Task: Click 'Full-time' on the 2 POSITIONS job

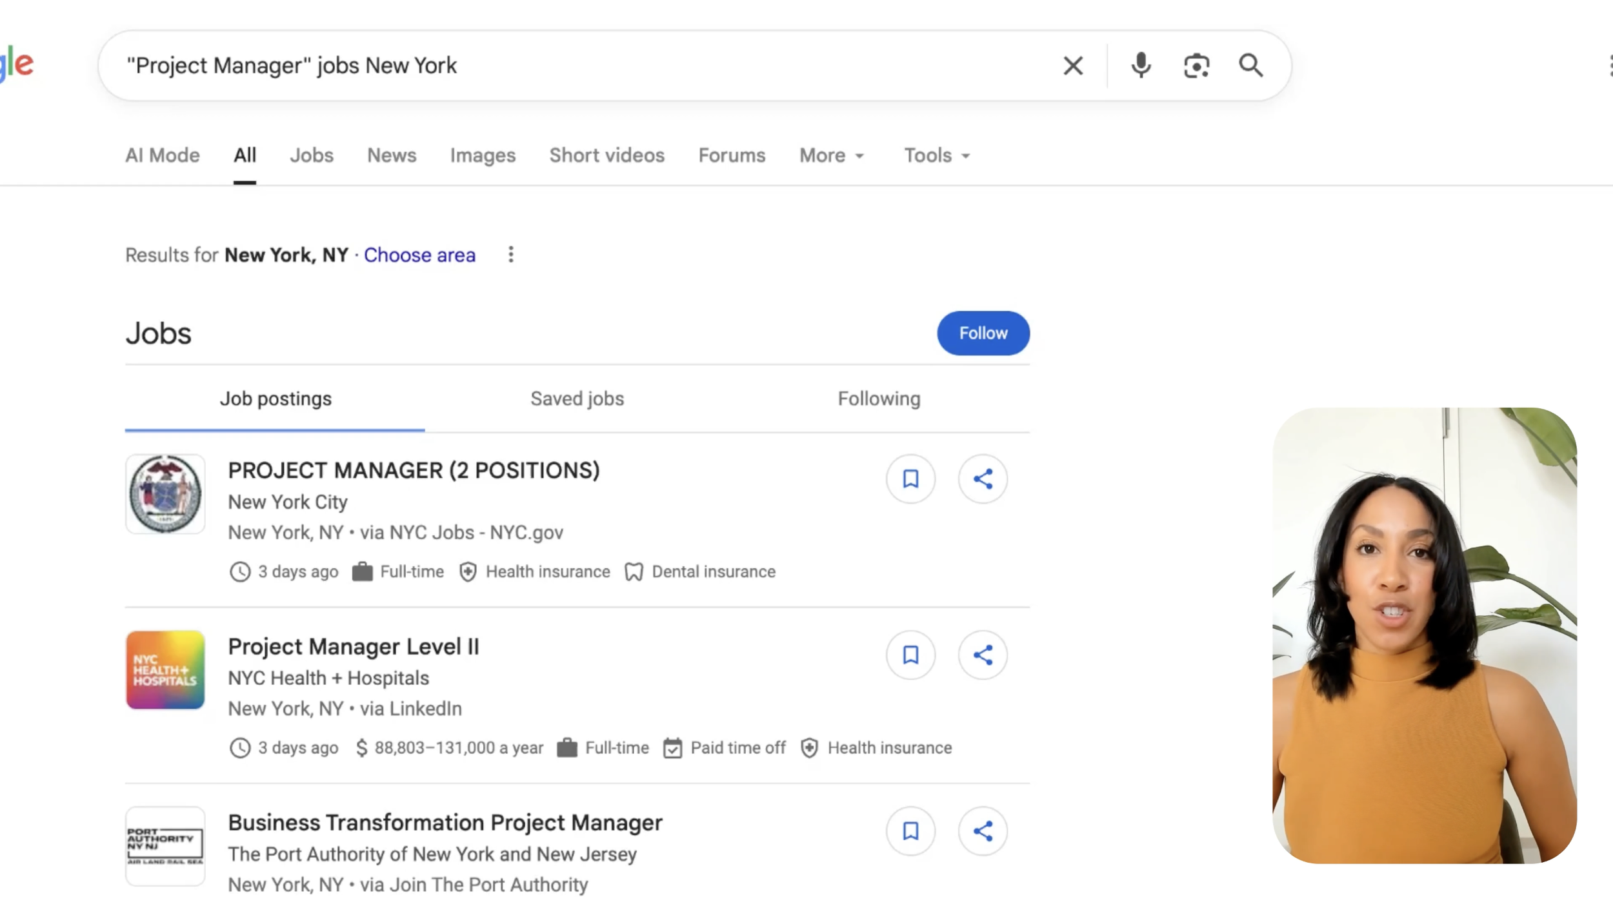Action: [412, 571]
